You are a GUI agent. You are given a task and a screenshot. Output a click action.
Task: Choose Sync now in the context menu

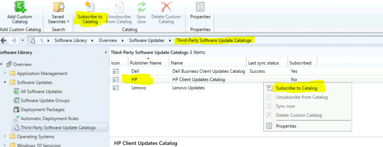click(x=307, y=106)
